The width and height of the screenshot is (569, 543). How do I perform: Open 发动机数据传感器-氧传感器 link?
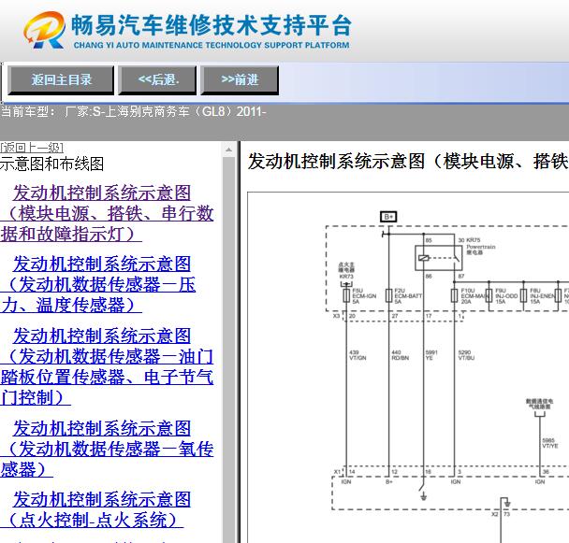click(107, 449)
